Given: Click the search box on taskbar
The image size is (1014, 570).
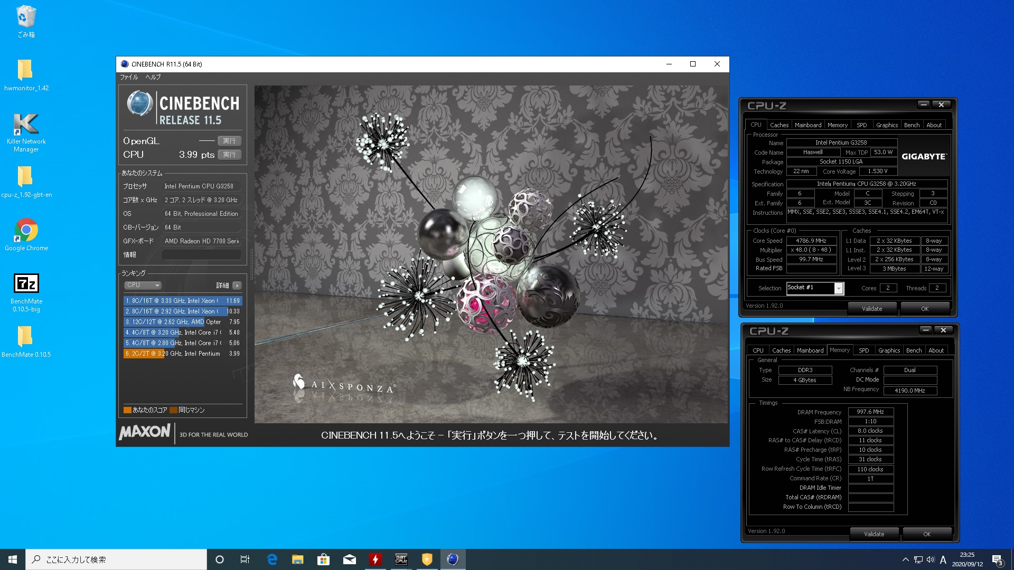Looking at the screenshot, I should pos(116,559).
